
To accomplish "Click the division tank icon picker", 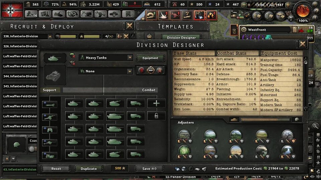I will click(x=55, y=58).
